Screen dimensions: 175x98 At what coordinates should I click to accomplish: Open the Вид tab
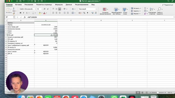[93, 5]
